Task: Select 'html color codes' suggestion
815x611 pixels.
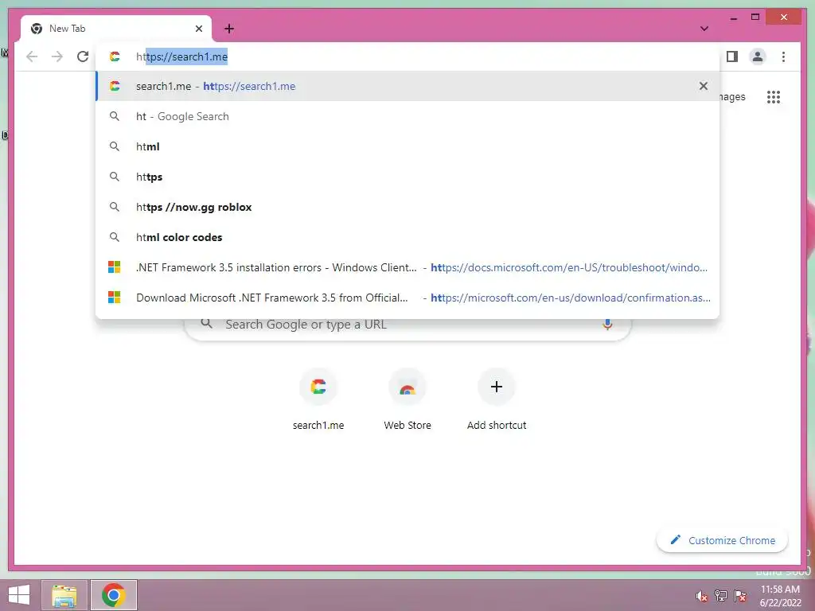Action: coord(407,237)
